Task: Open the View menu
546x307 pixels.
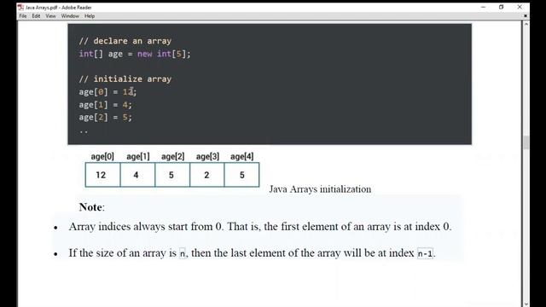Action: pos(50,16)
